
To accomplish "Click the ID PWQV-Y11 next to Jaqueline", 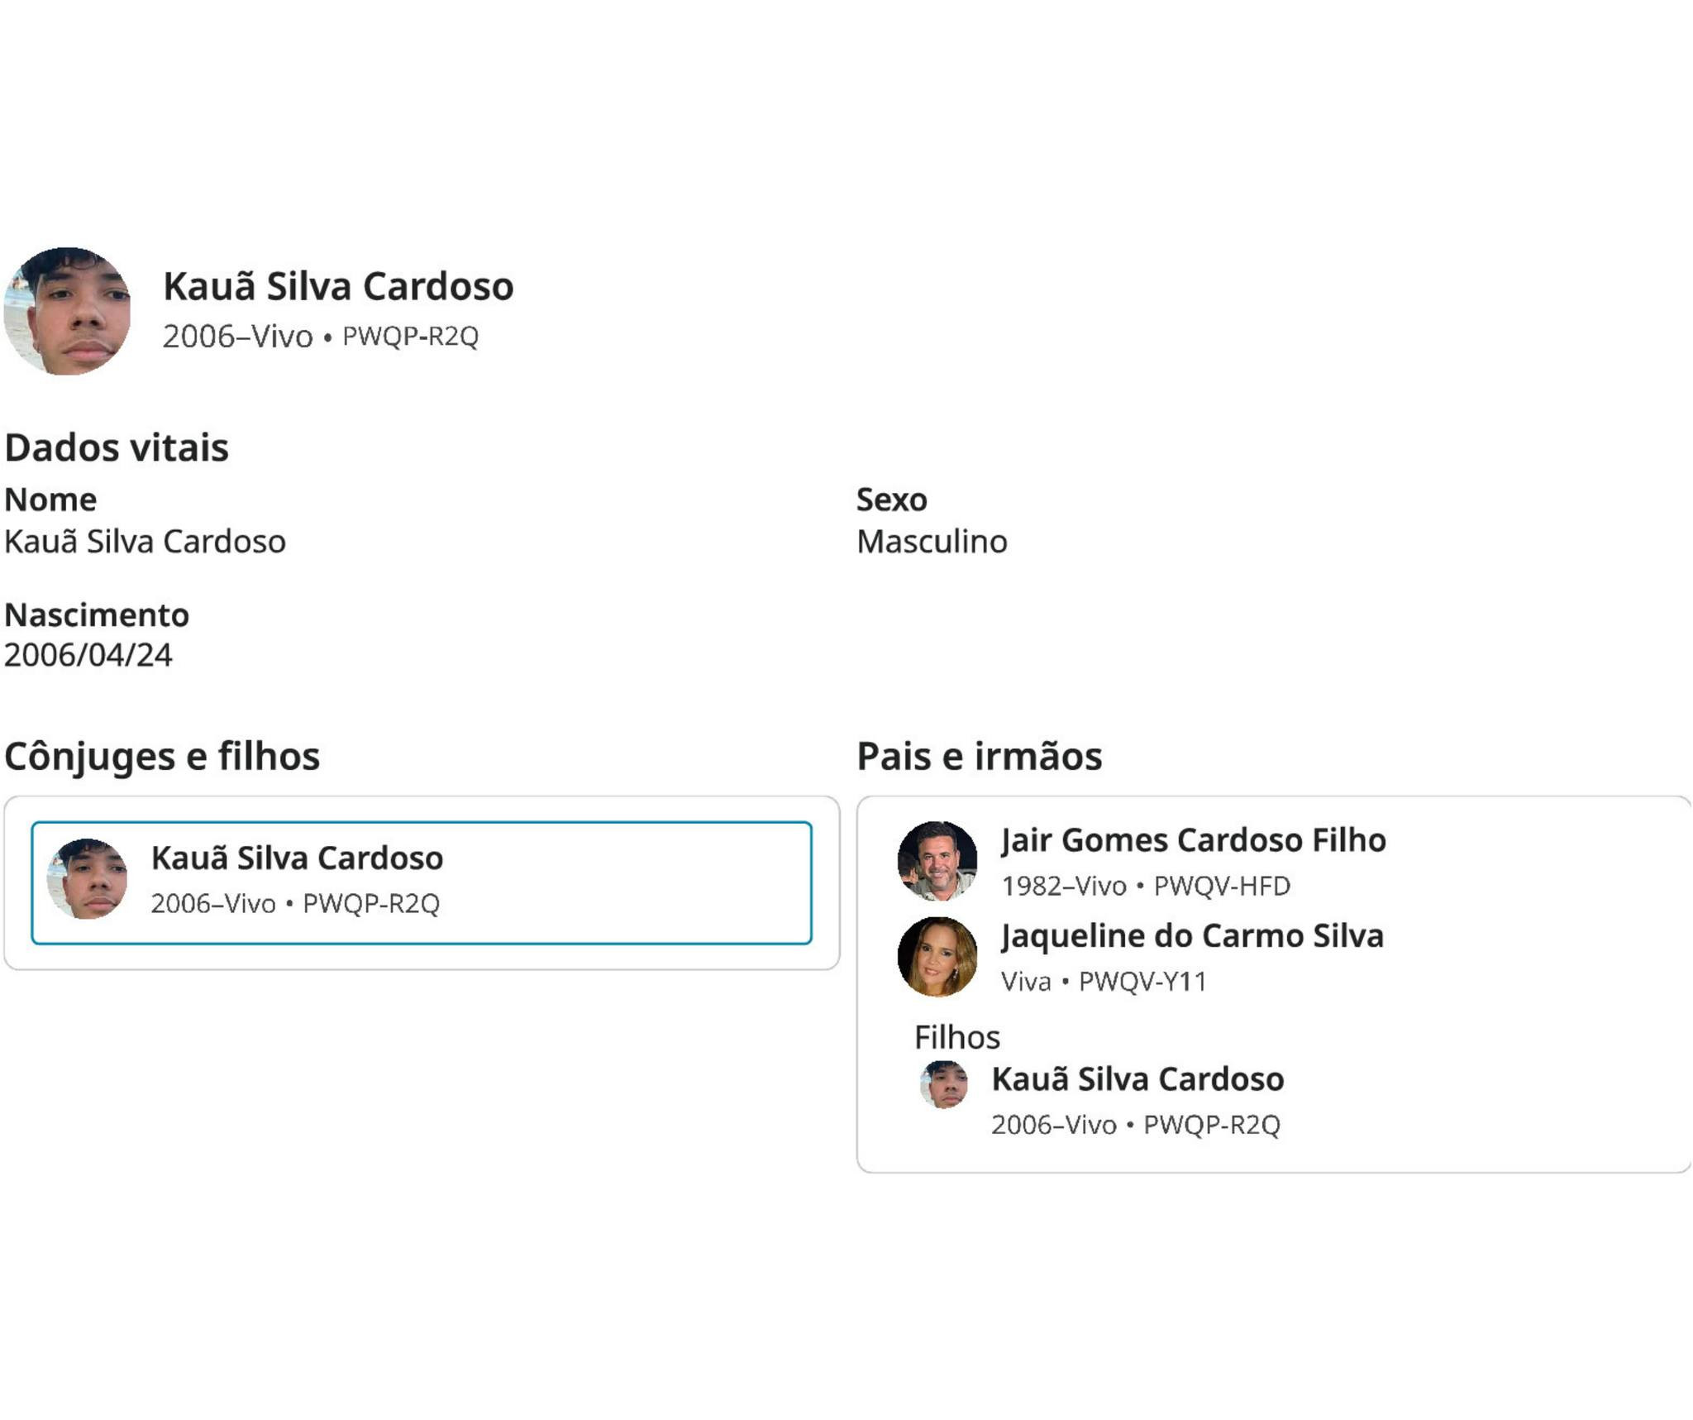I will [1142, 982].
